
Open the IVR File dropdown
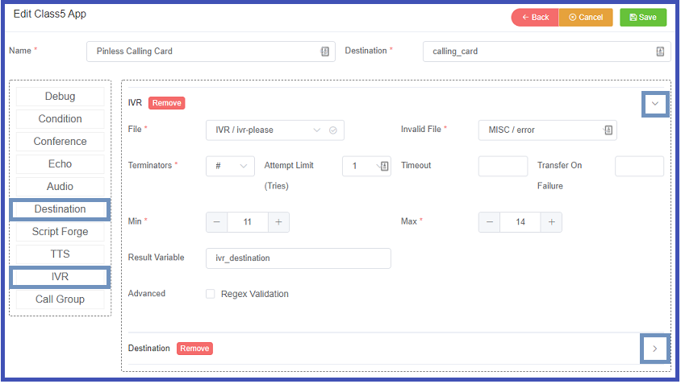click(275, 130)
